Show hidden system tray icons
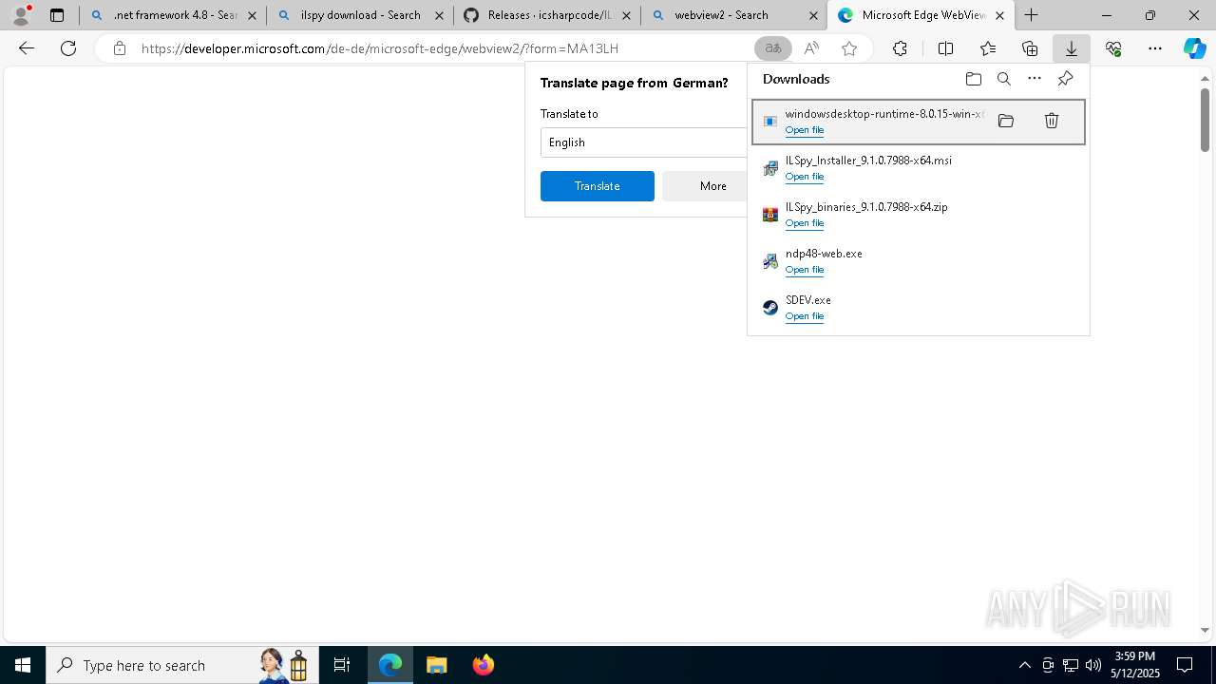1216x684 pixels. coord(1024,665)
